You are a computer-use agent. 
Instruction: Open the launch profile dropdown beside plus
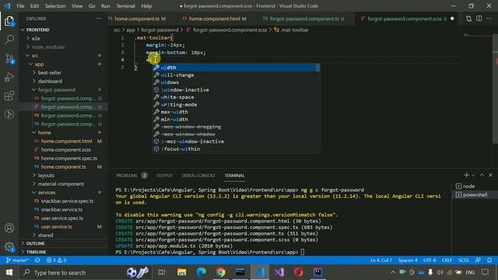pyautogui.click(x=473, y=176)
